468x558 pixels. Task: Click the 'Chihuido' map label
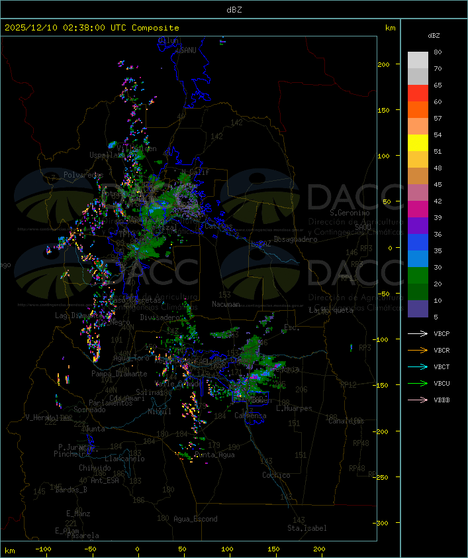95,468
